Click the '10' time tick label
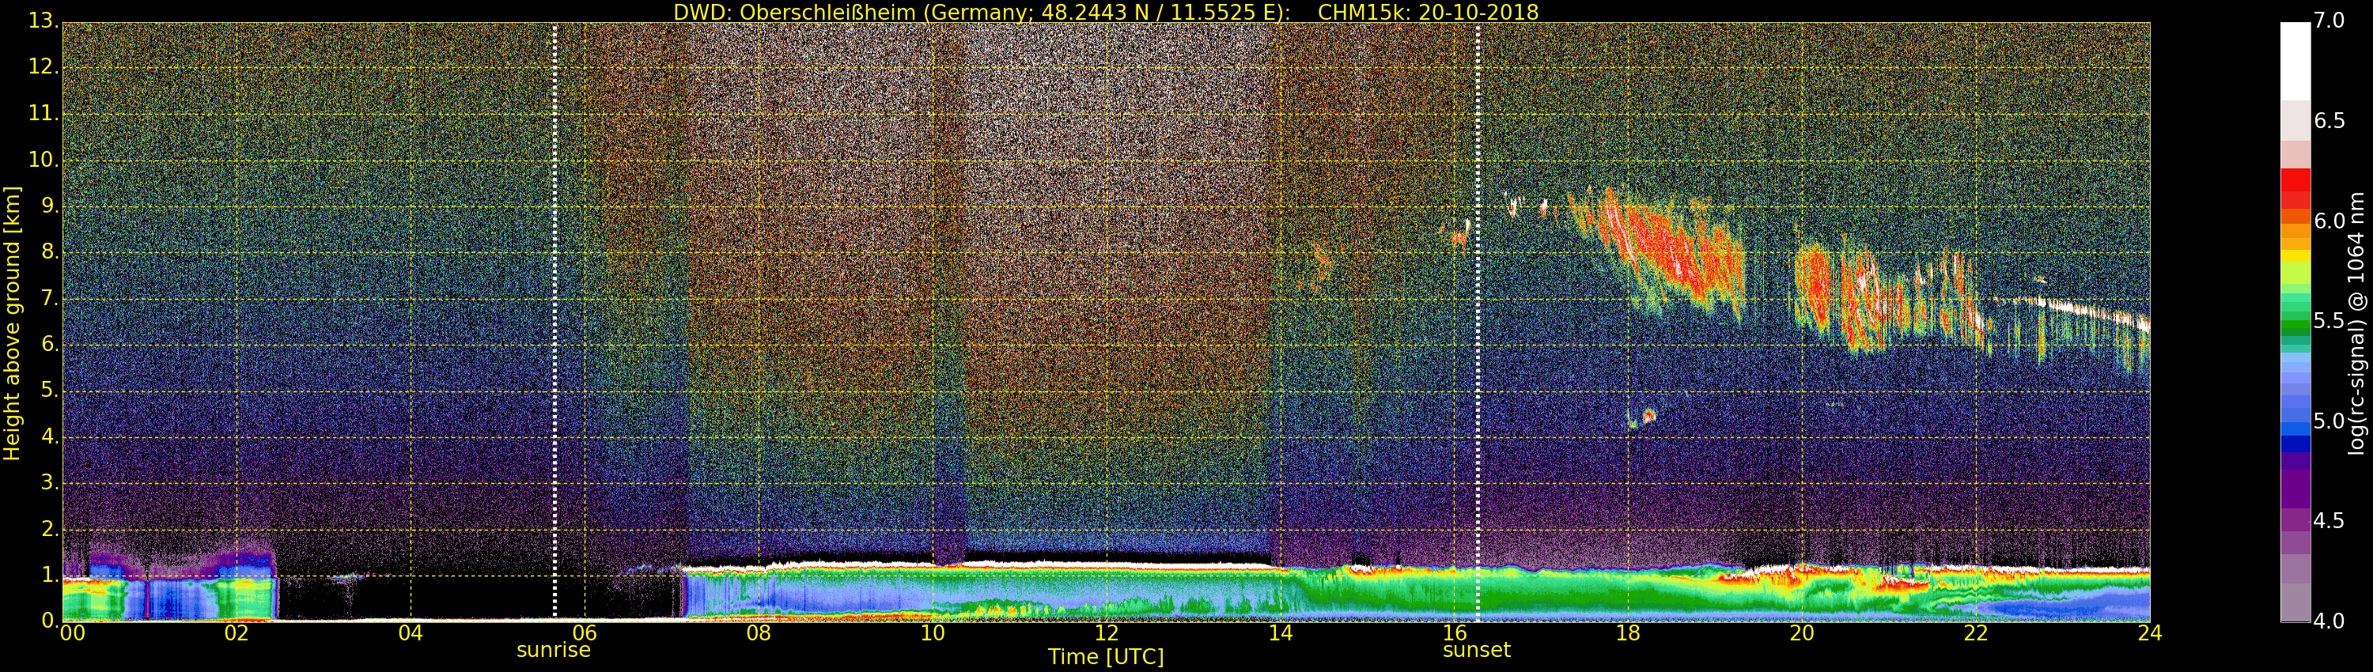Viewport: 2373px width, 672px height. [x=933, y=632]
